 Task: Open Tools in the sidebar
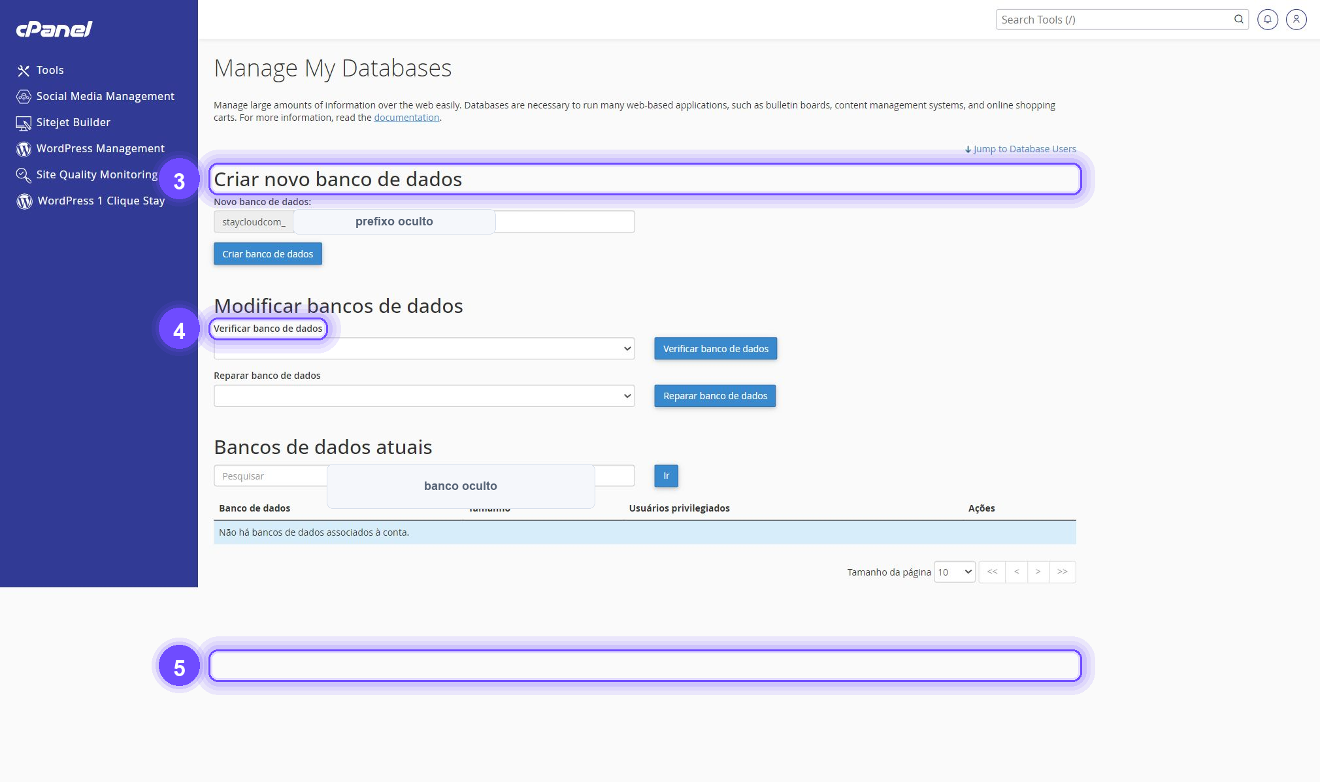(50, 70)
